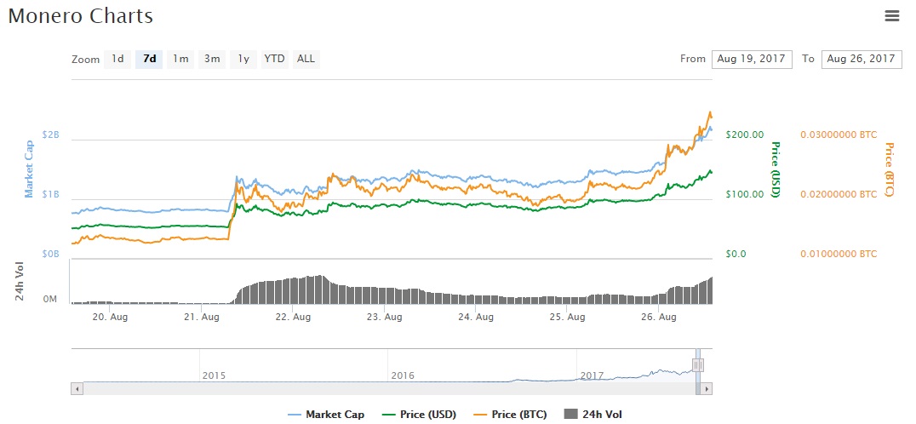
Task: Click the navigator horizontal scrollbar track
Action: pyautogui.click(x=392, y=387)
